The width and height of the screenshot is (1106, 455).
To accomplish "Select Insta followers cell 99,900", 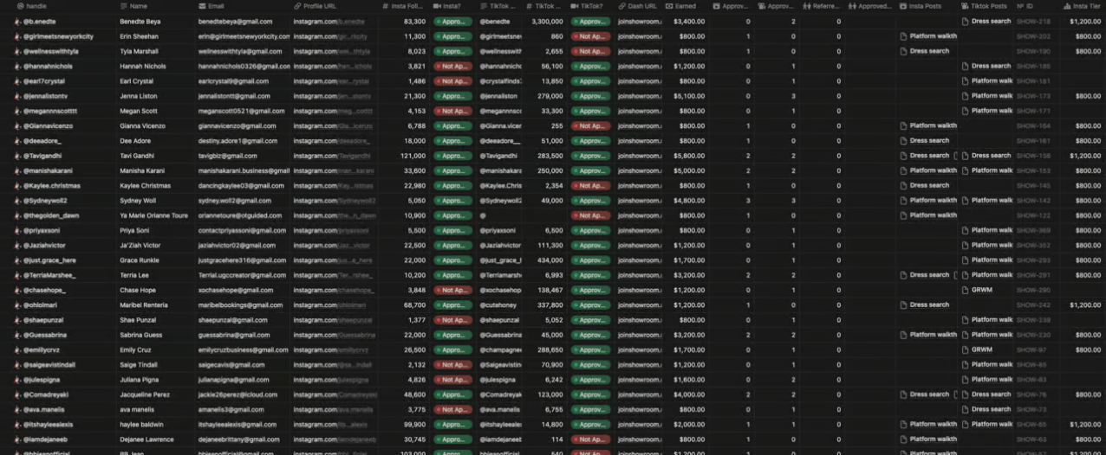I will coord(414,425).
